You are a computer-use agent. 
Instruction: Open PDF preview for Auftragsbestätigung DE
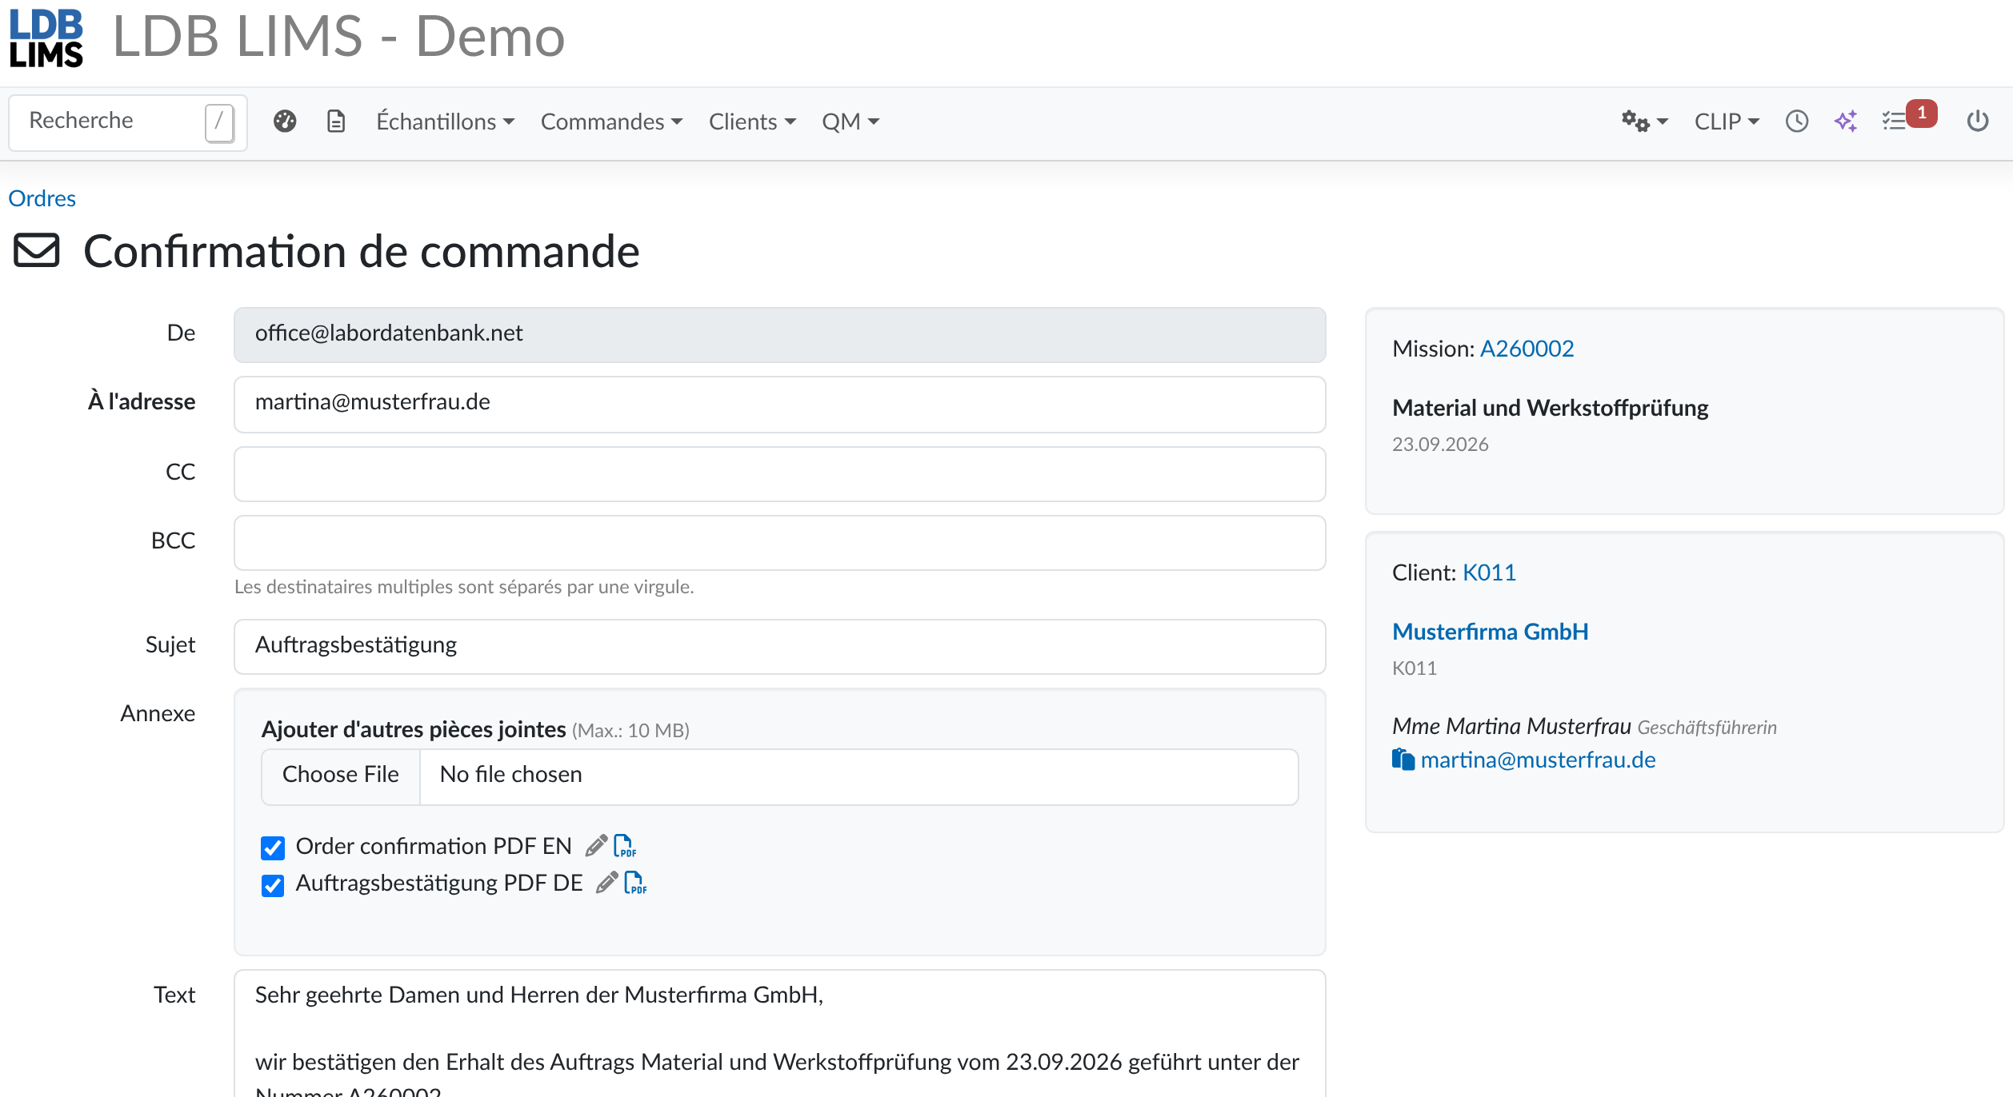(x=635, y=883)
